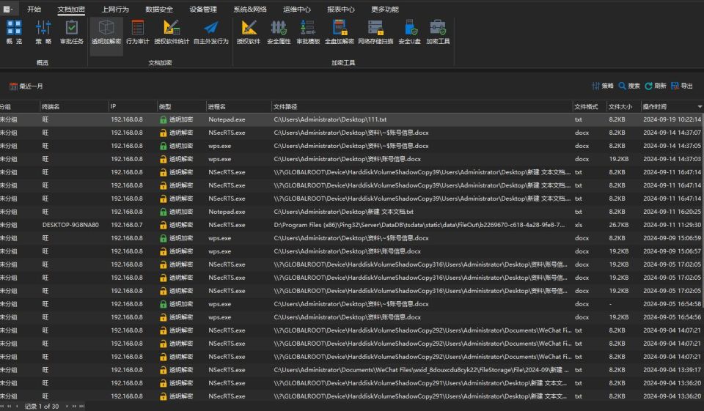704x411 pixels.
Task: Click the 搜索 search button
Action: 629,86
